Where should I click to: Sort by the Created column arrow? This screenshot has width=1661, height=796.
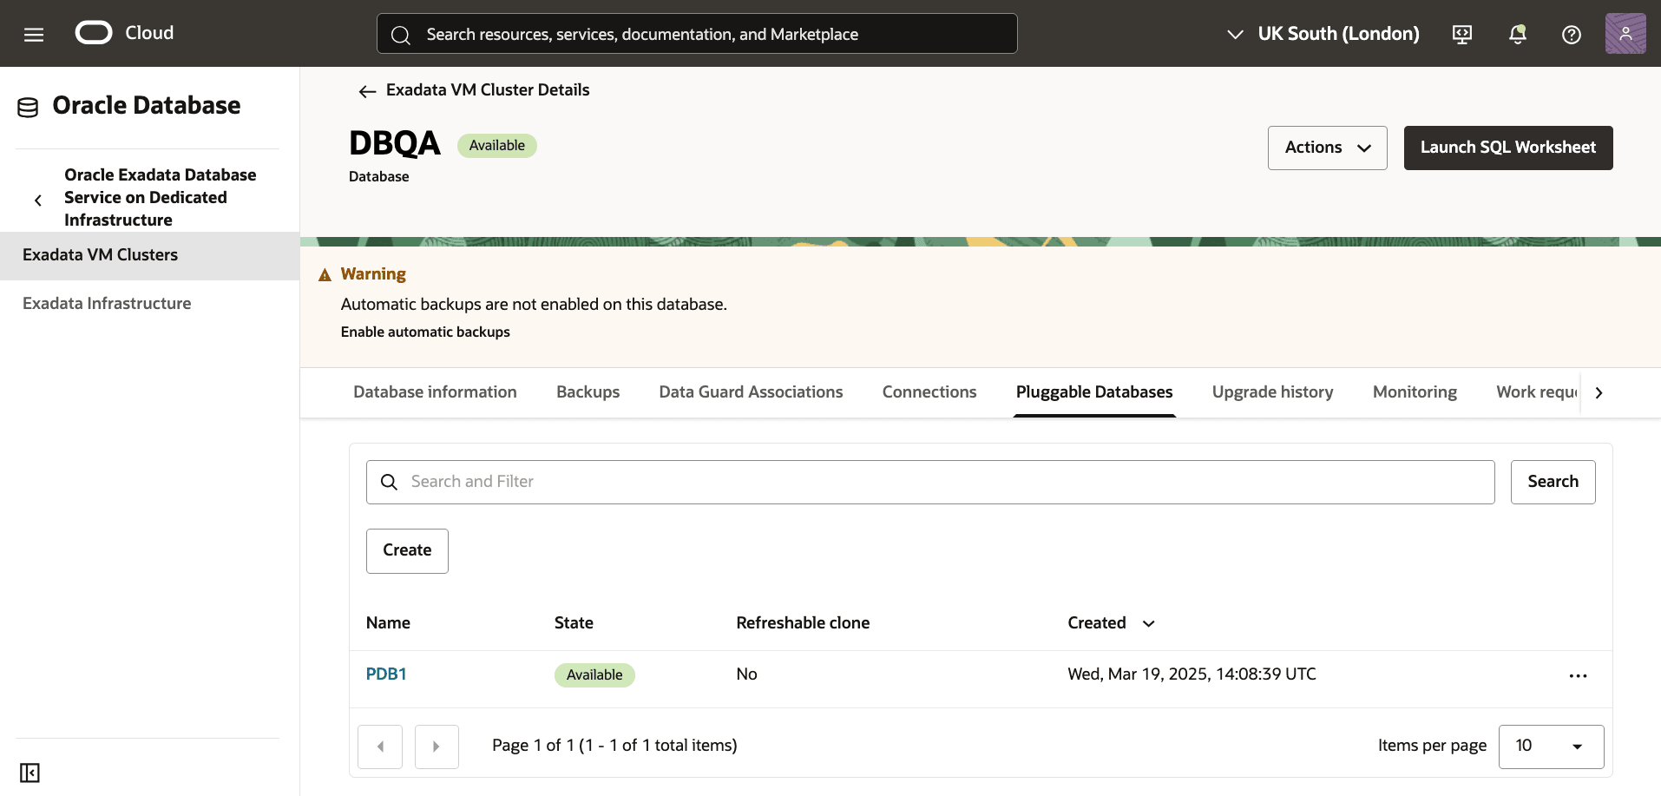[1148, 623]
